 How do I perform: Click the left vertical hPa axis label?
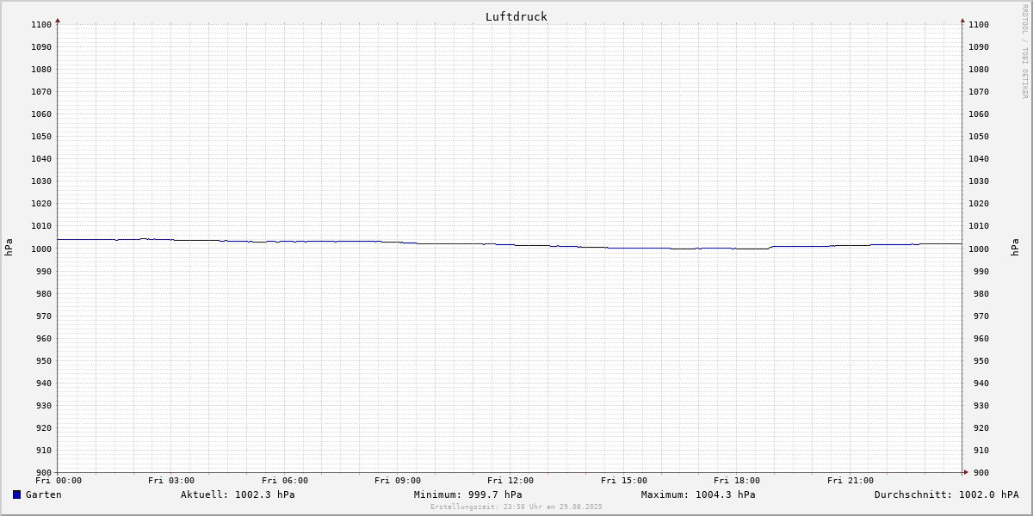pos(9,248)
